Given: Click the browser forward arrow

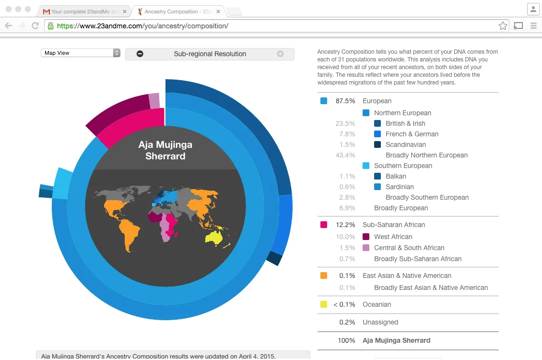Looking at the screenshot, I should click(22, 25).
